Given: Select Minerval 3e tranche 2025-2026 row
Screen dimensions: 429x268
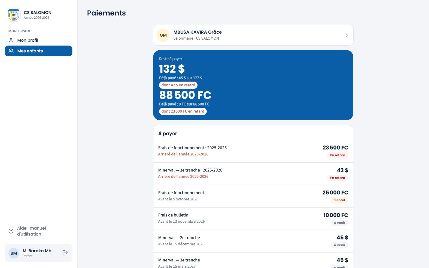Looking at the screenshot, I should [253, 174].
